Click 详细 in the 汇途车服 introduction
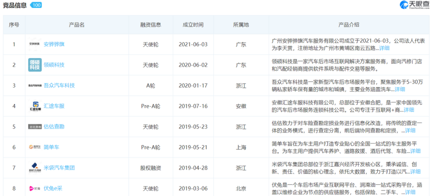The image size is (434, 196). coord(409,110)
